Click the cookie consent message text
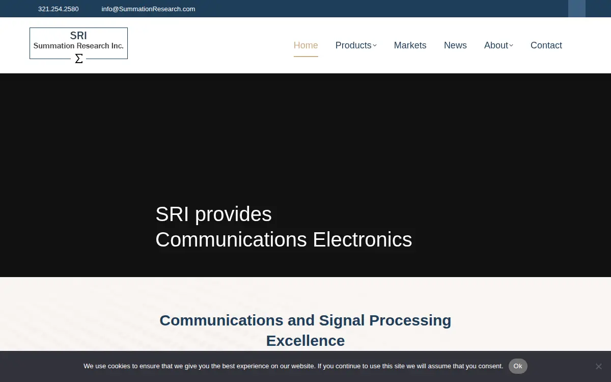 tap(293, 366)
